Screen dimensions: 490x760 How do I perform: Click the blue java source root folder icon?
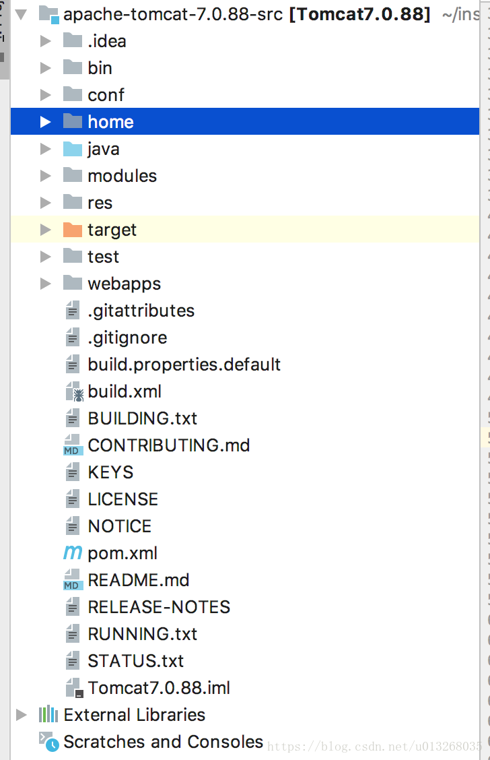coord(73,148)
